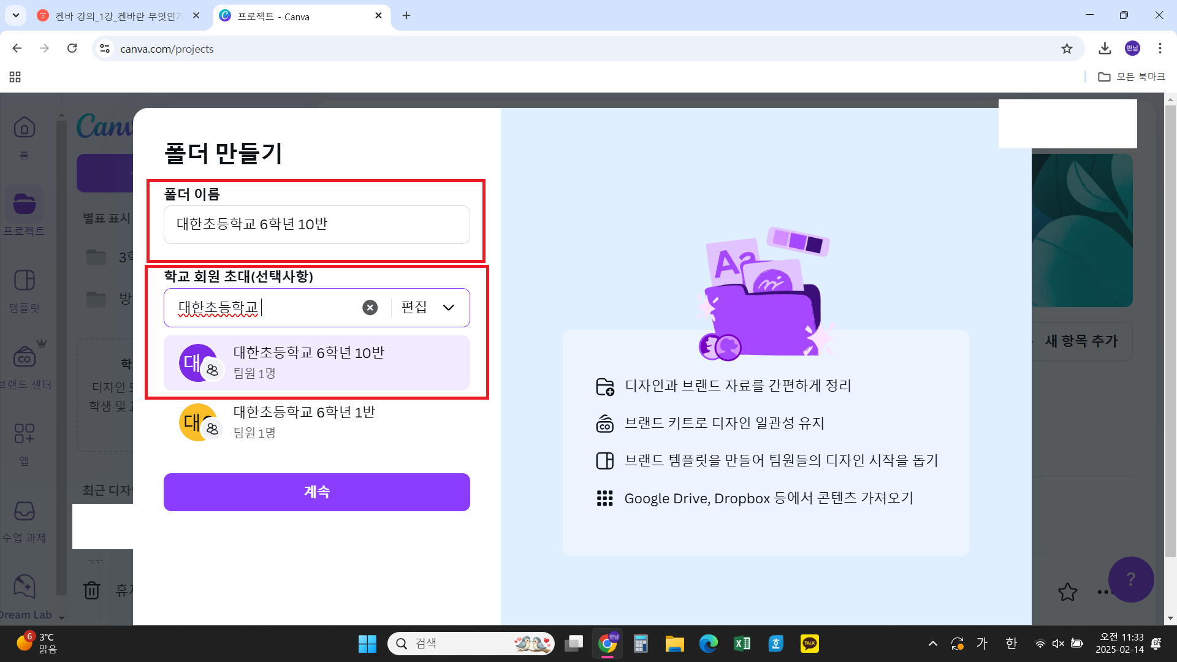Open a new browser tab
Screen dimensions: 1177x662
point(406,16)
